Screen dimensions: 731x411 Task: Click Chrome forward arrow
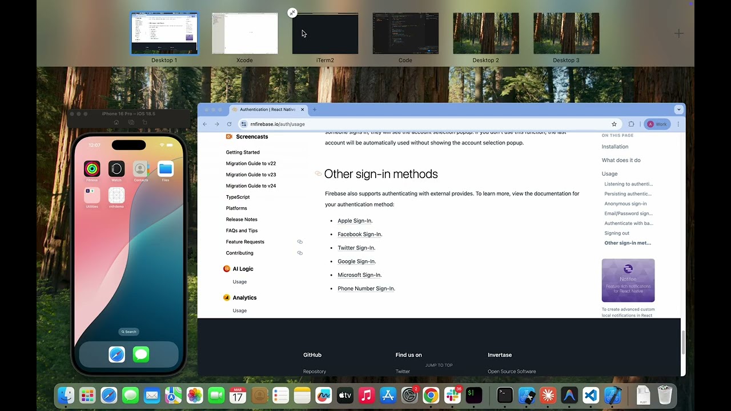tap(217, 124)
